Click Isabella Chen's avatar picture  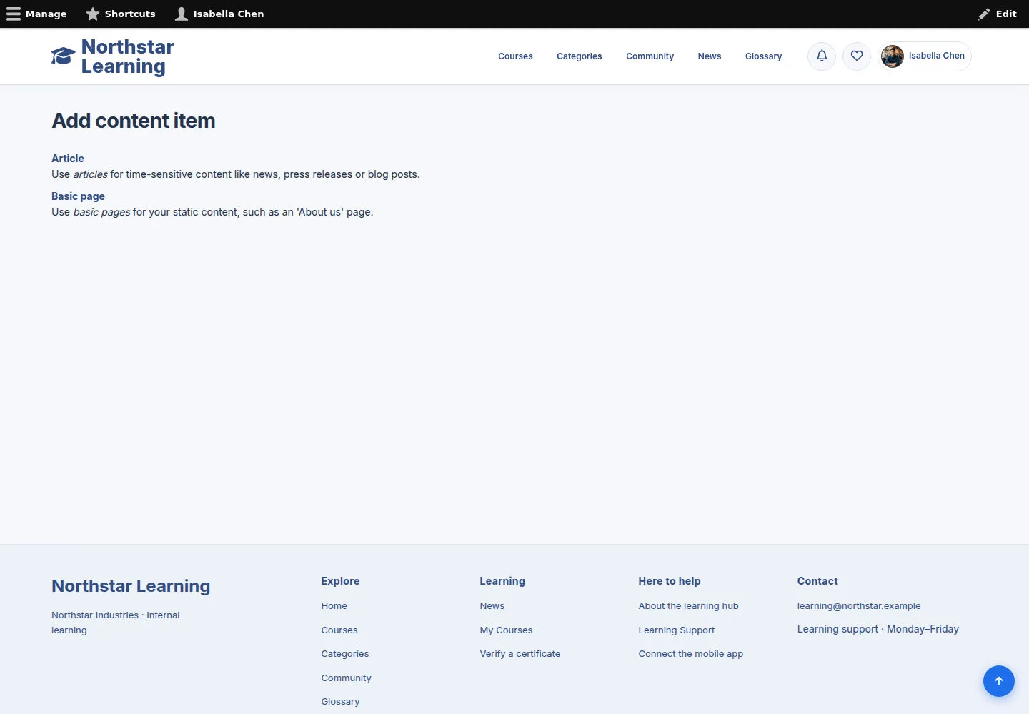coord(893,56)
